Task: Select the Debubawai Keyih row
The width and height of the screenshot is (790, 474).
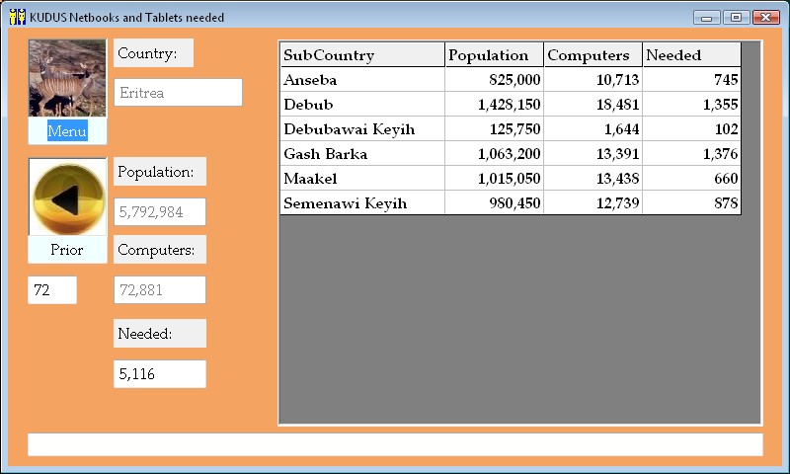Action: [x=511, y=129]
